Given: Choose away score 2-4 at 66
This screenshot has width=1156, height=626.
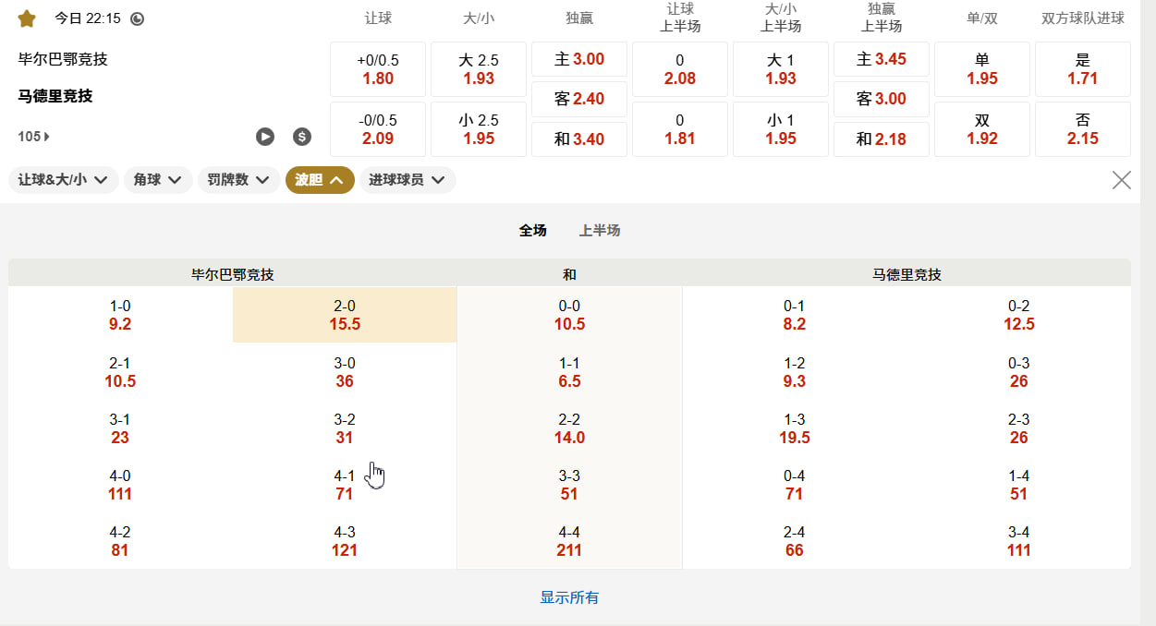Looking at the screenshot, I should (x=795, y=541).
